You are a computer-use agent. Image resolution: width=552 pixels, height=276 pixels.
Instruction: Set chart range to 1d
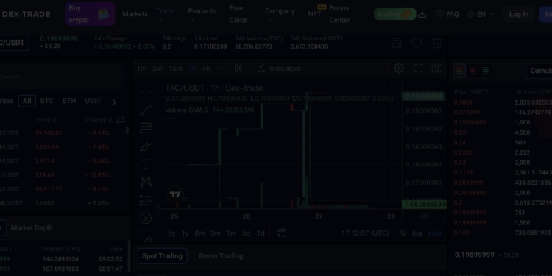coord(261,233)
